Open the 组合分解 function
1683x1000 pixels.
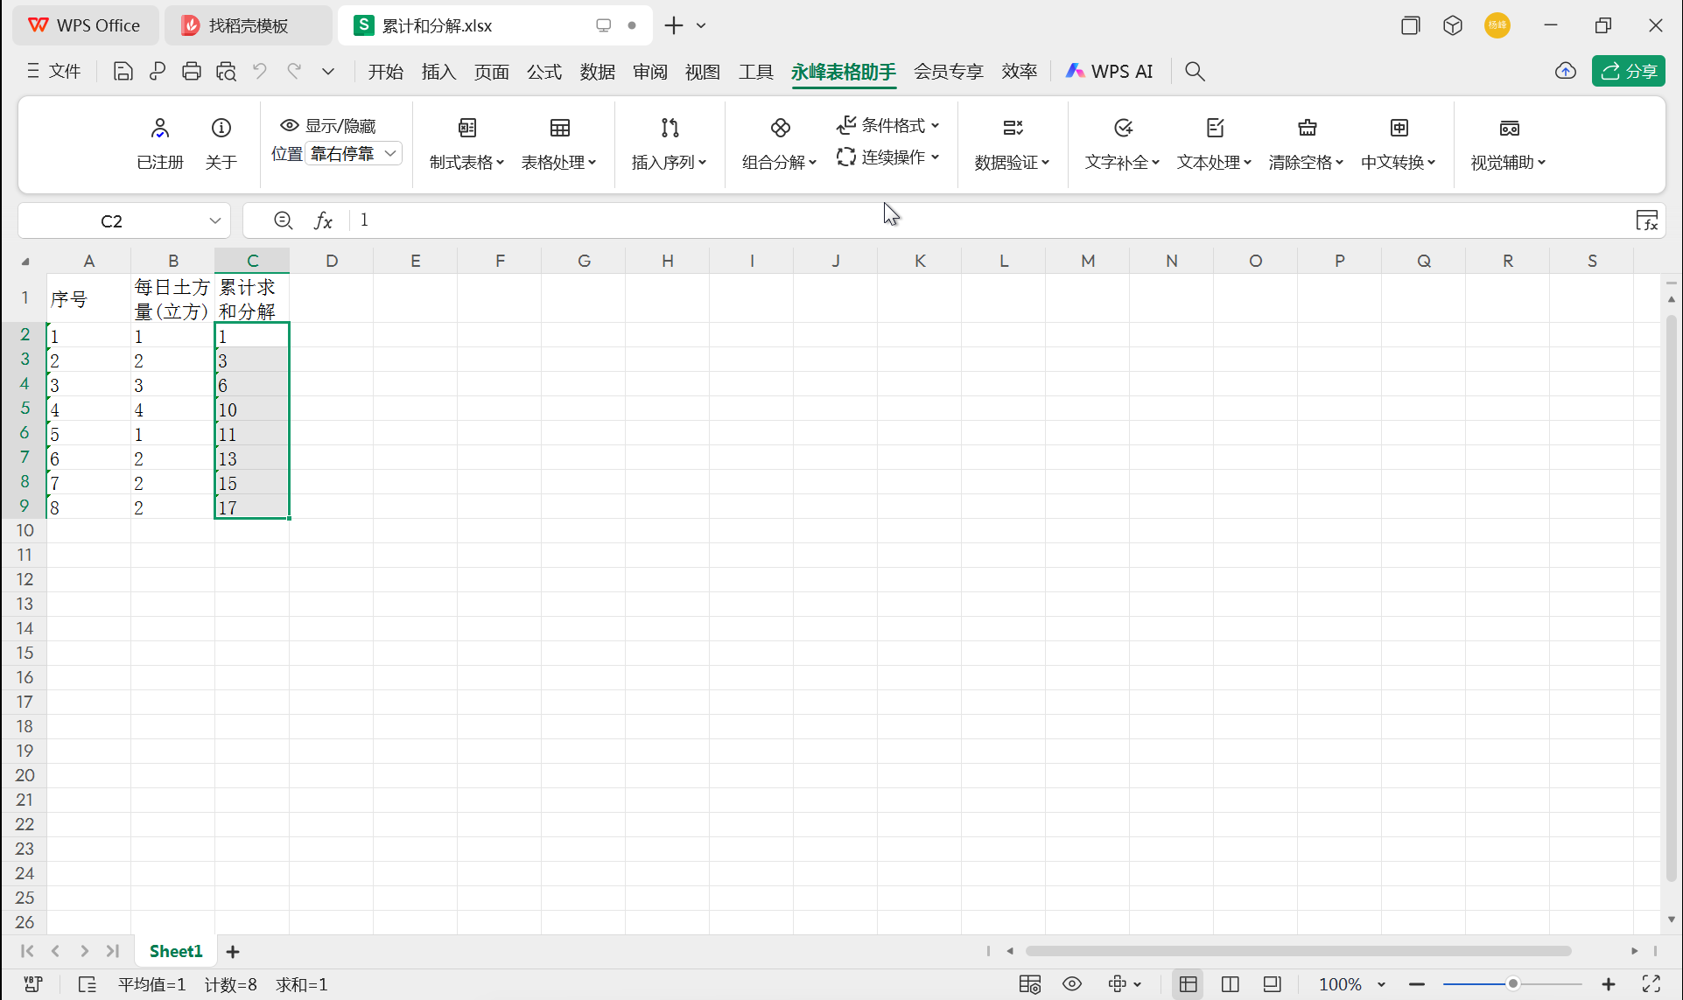pyautogui.click(x=778, y=143)
